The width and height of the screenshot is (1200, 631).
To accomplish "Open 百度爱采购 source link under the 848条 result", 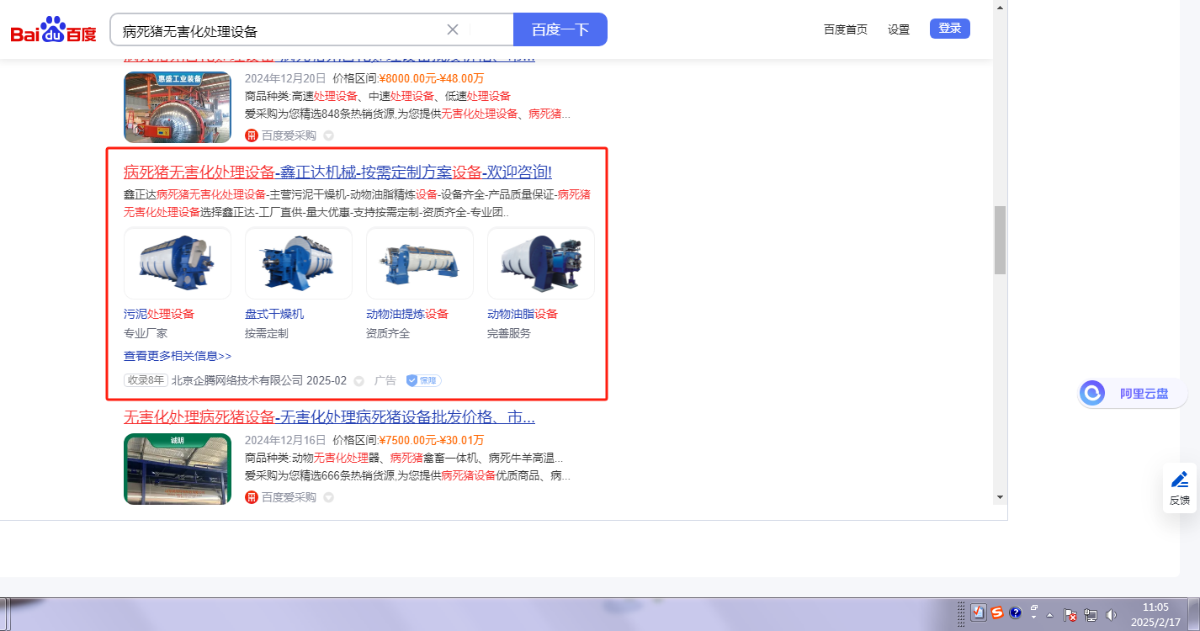I will point(289,135).
